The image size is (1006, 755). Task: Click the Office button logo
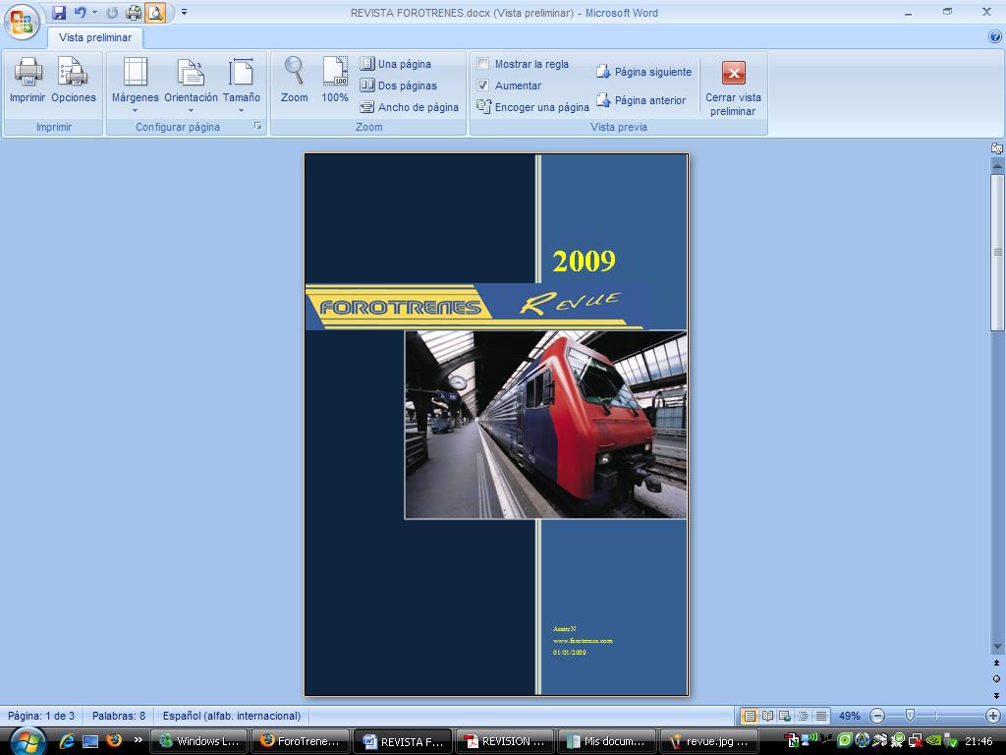point(22,22)
